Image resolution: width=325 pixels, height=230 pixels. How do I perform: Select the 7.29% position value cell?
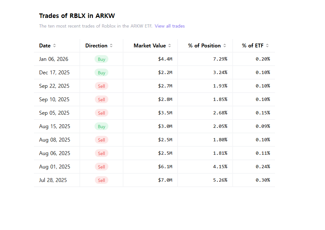(220, 59)
